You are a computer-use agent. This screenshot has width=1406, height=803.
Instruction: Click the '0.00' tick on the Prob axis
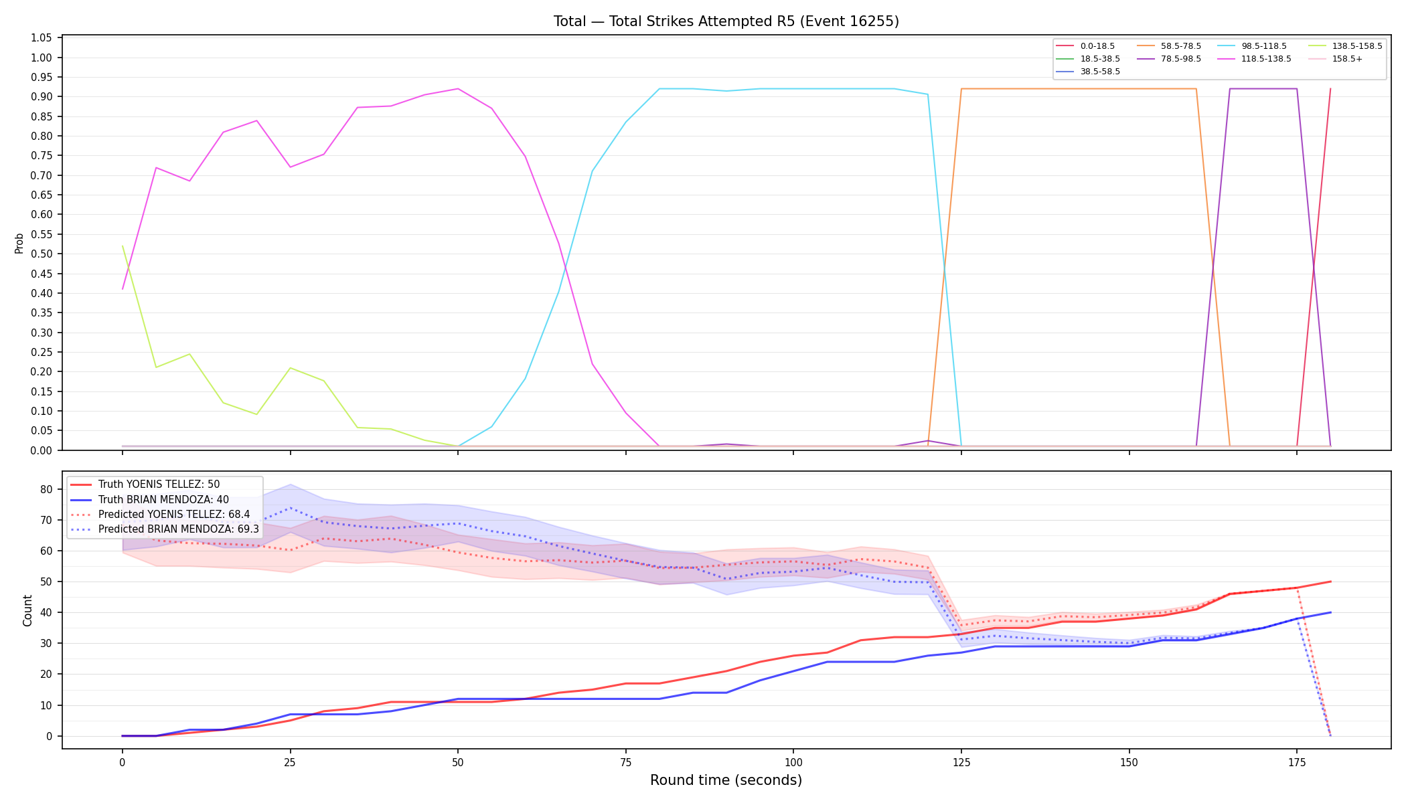(x=42, y=450)
